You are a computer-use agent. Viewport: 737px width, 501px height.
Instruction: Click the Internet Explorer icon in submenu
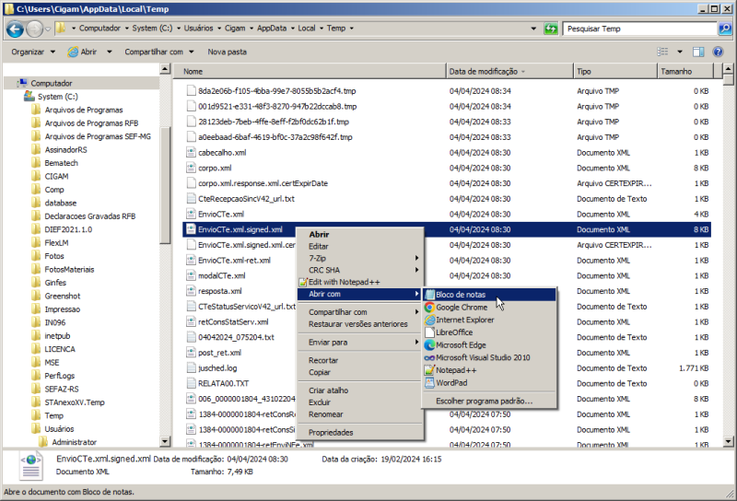(x=429, y=320)
